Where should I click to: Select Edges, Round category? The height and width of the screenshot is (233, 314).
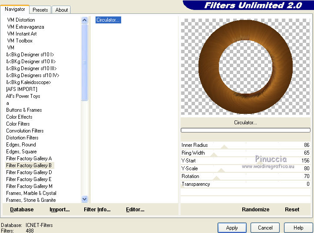[x=21, y=145]
